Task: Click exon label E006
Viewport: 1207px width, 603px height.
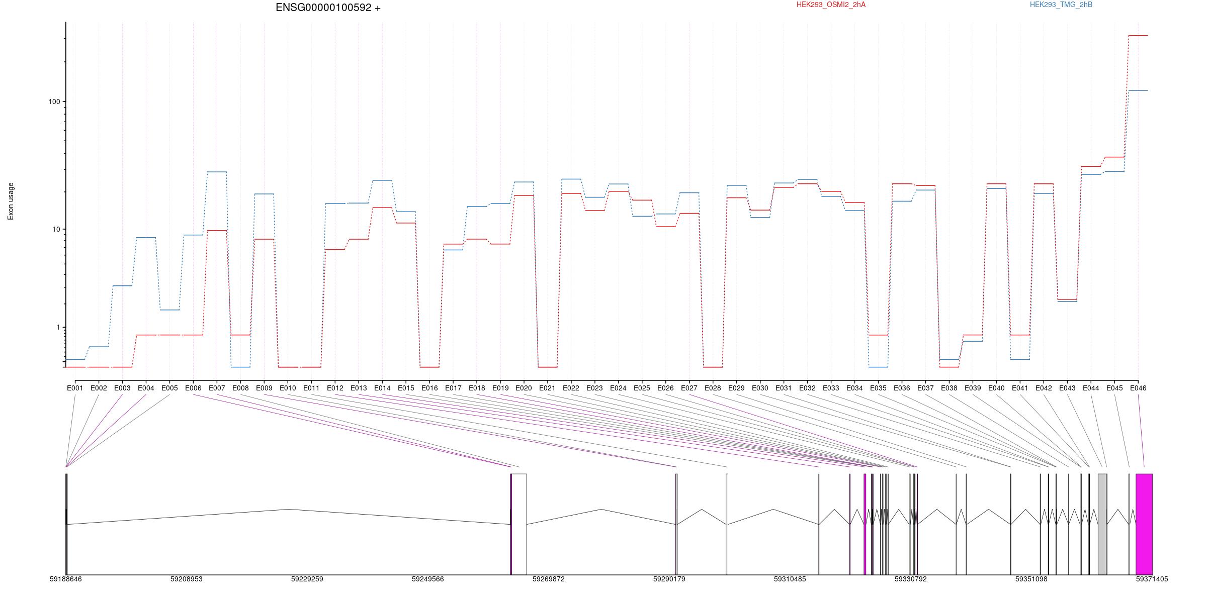Action: coord(193,388)
